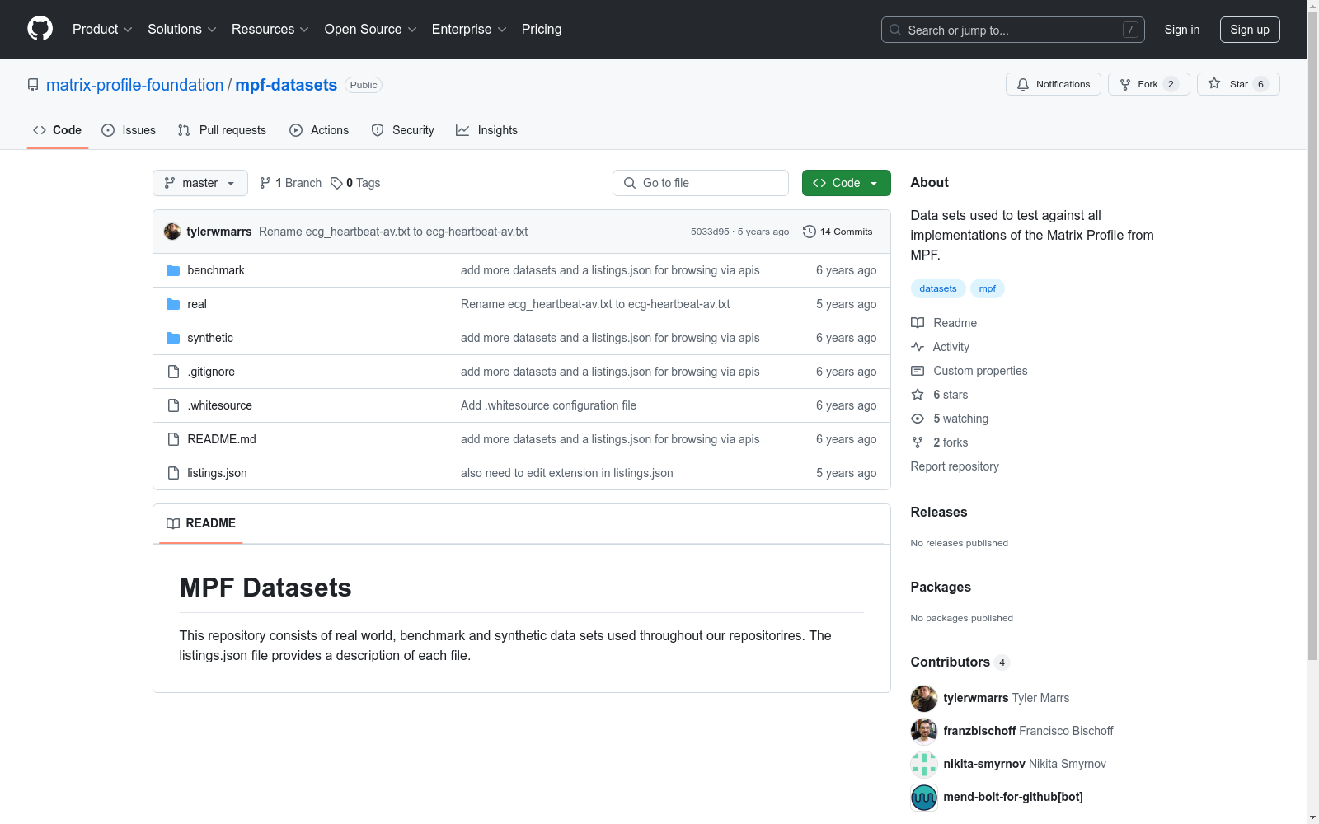Click the Sign up button

[1250, 30]
